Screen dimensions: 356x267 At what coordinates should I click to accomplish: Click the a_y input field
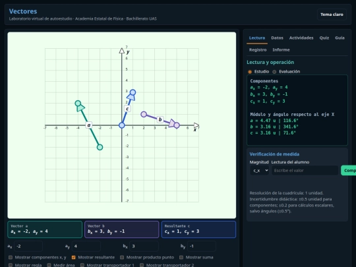[86, 247]
